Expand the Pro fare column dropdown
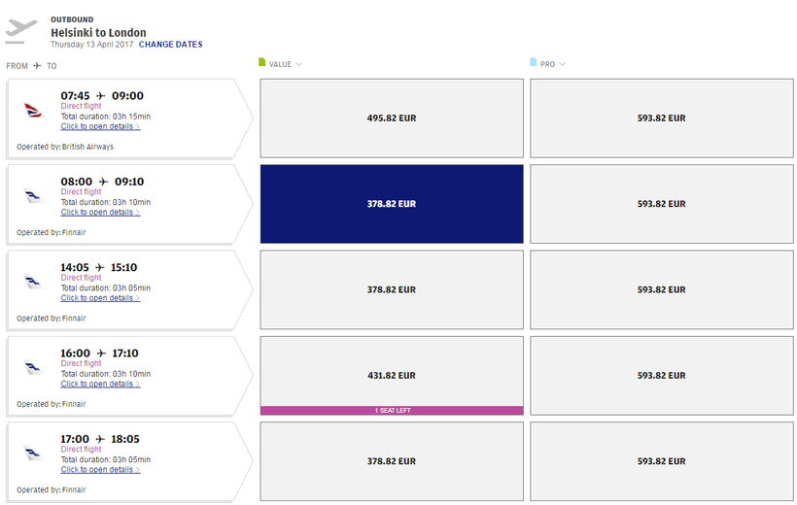797x505 pixels. coord(563,64)
